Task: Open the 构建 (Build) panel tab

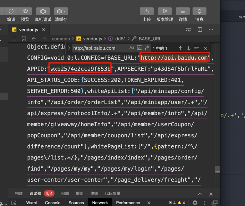Action: [x=19, y=194]
